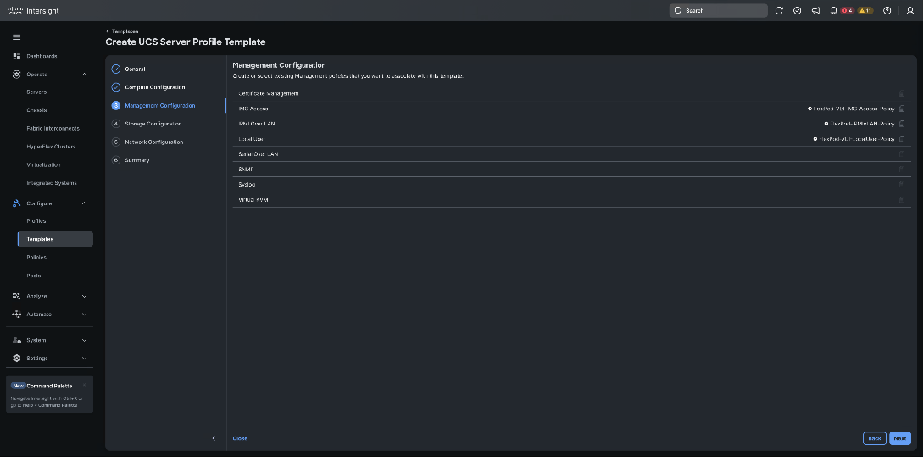This screenshot has height=457, width=923.
Task: Click the Settings gear icon in sidebar
Action: pos(16,359)
